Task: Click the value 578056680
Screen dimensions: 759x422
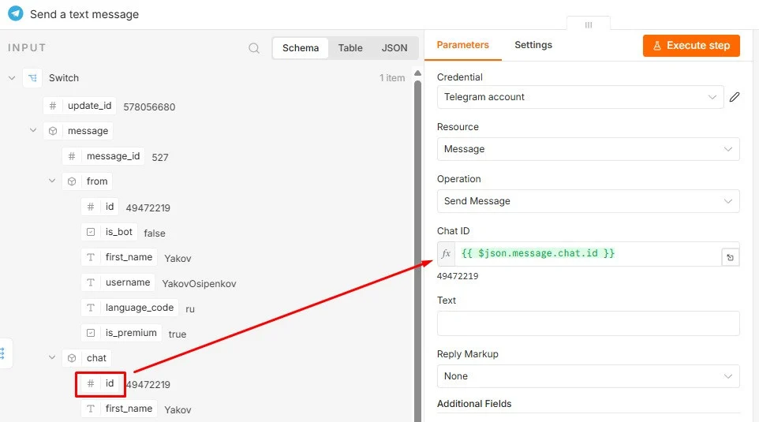Action: [149, 107]
